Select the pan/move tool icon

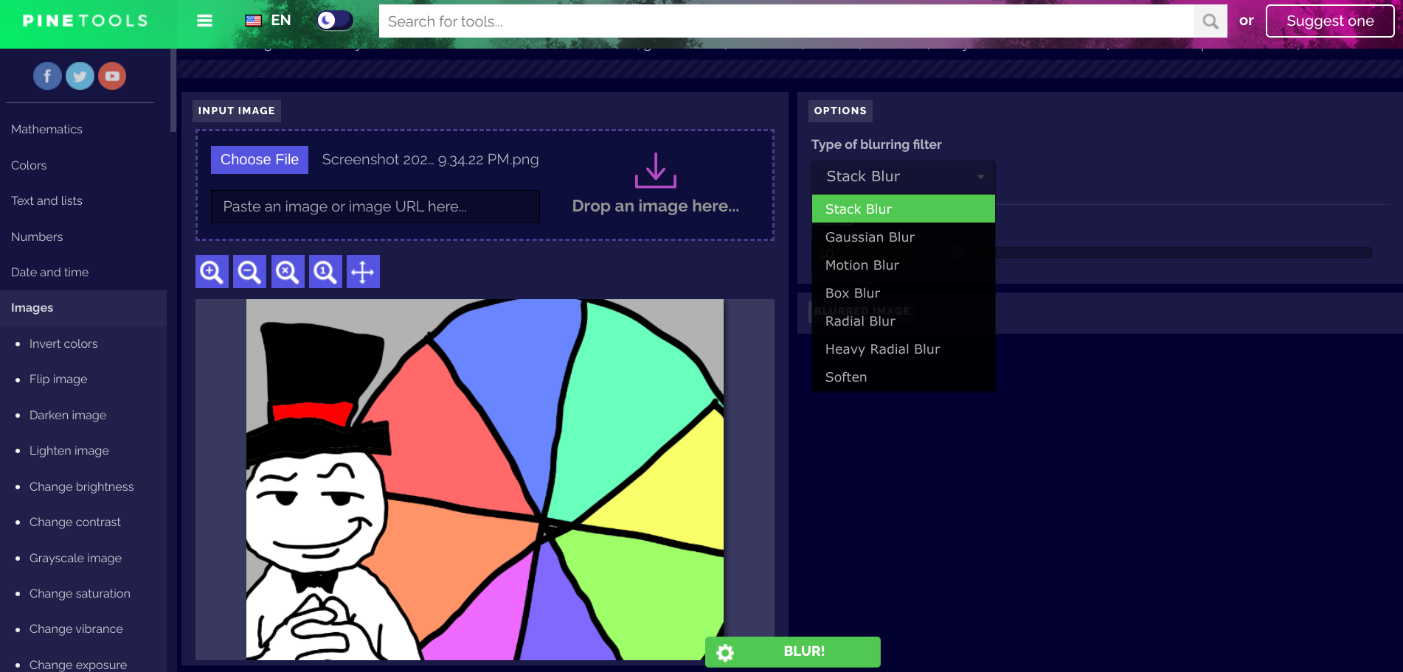pos(363,272)
